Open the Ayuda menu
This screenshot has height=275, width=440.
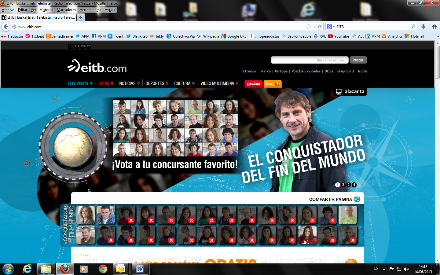110,10
